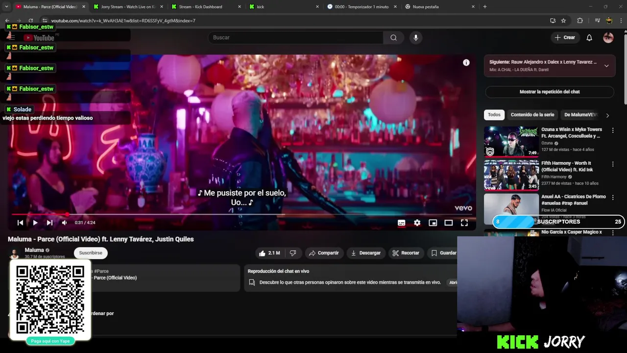Open the account avatar menu
The image size is (627, 353).
tap(608, 38)
